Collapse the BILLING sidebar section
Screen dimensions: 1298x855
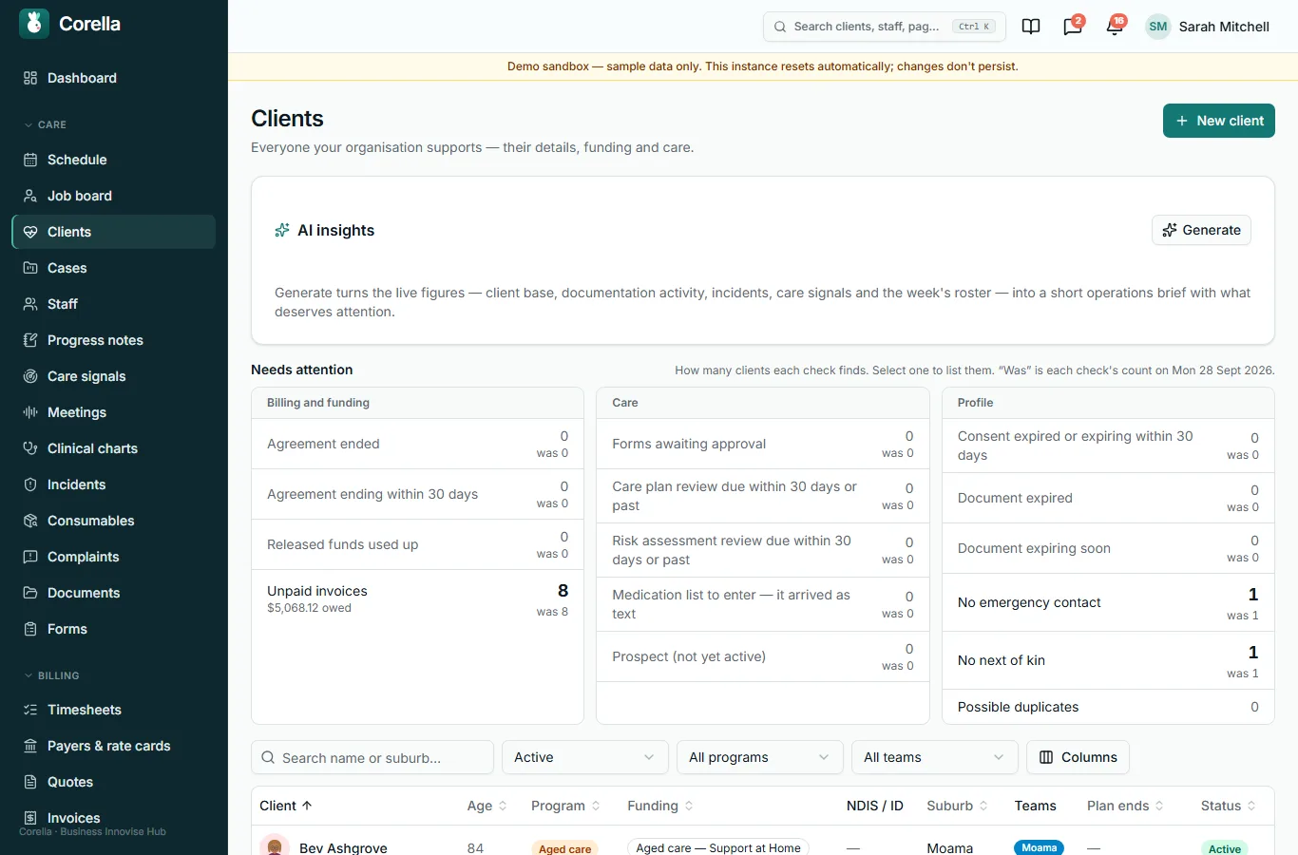tap(51, 675)
